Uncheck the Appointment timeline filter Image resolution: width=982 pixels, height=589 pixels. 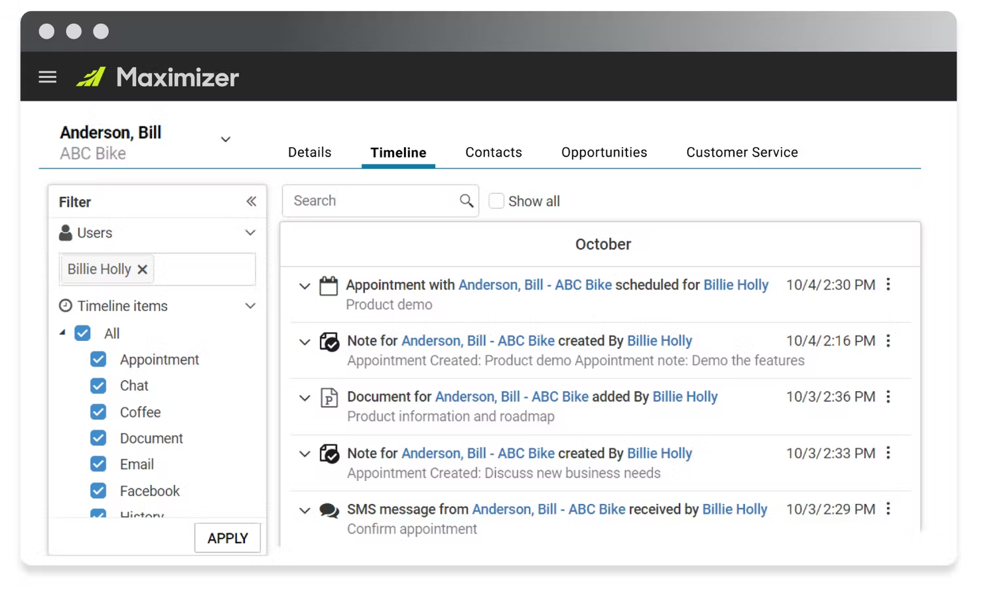click(x=98, y=359)
